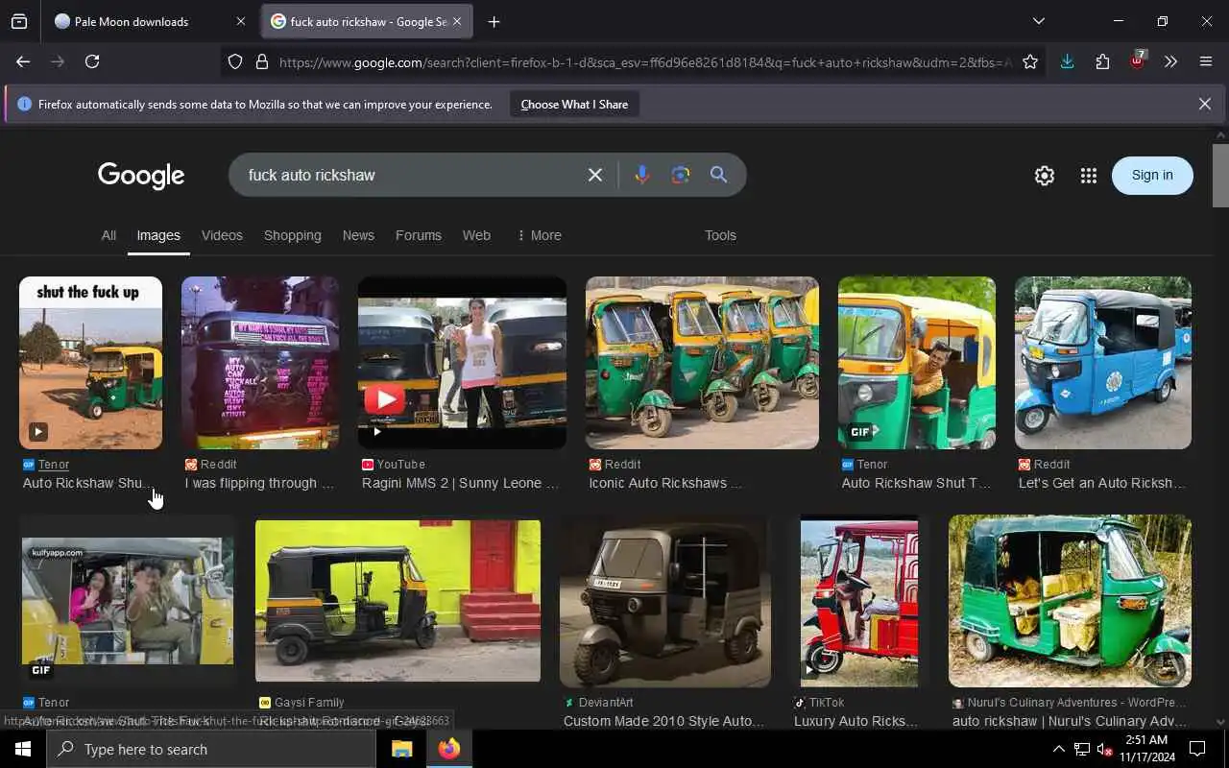Expand the More search filters
The width and height of the screenshot is (1229, 768).
coord(540,235)
